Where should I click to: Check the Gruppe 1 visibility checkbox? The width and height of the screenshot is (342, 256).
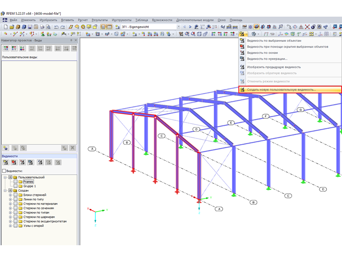(x=15, y=186)
